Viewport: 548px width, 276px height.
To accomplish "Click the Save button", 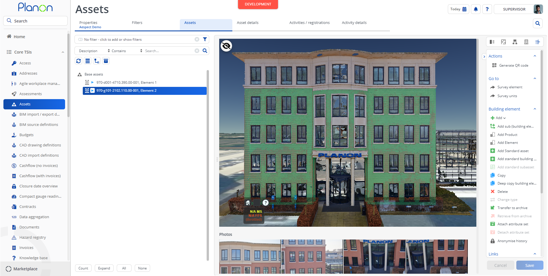I will point(530,265).
